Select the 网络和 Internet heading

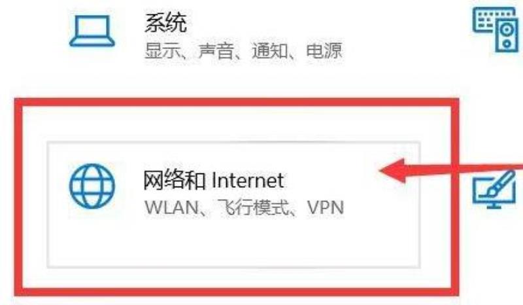pos(214,181)
